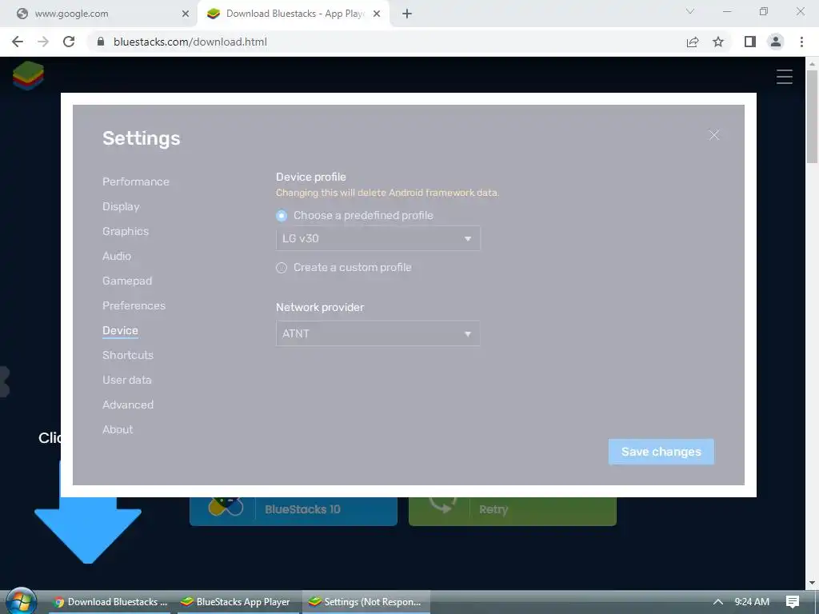
Task: Open the About settings section
Action: click(x=118, y=429)
